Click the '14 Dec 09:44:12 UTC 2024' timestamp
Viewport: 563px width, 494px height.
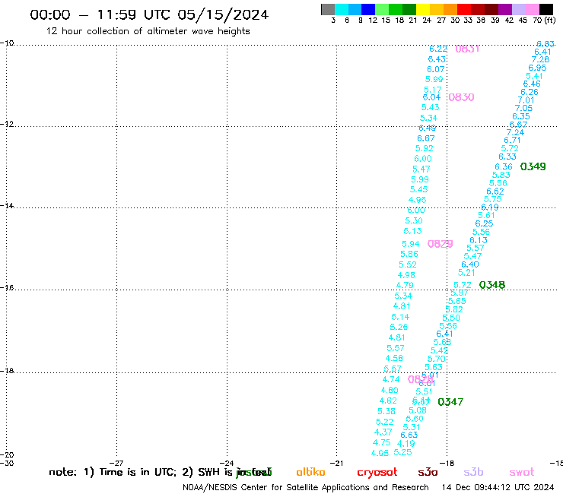[x=498, y=487]
